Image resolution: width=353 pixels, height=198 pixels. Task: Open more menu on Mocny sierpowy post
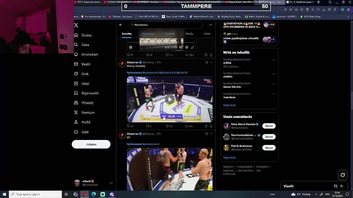211,62
